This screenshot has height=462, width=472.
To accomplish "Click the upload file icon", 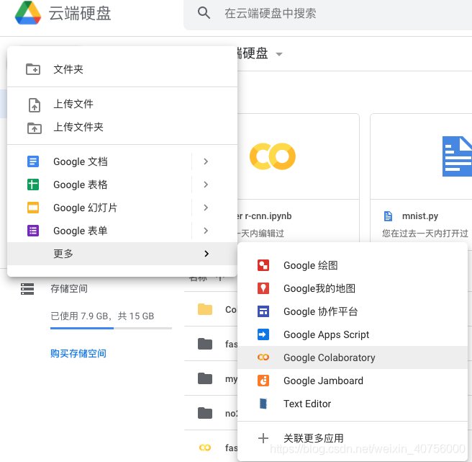I will (x=35, y=105).
